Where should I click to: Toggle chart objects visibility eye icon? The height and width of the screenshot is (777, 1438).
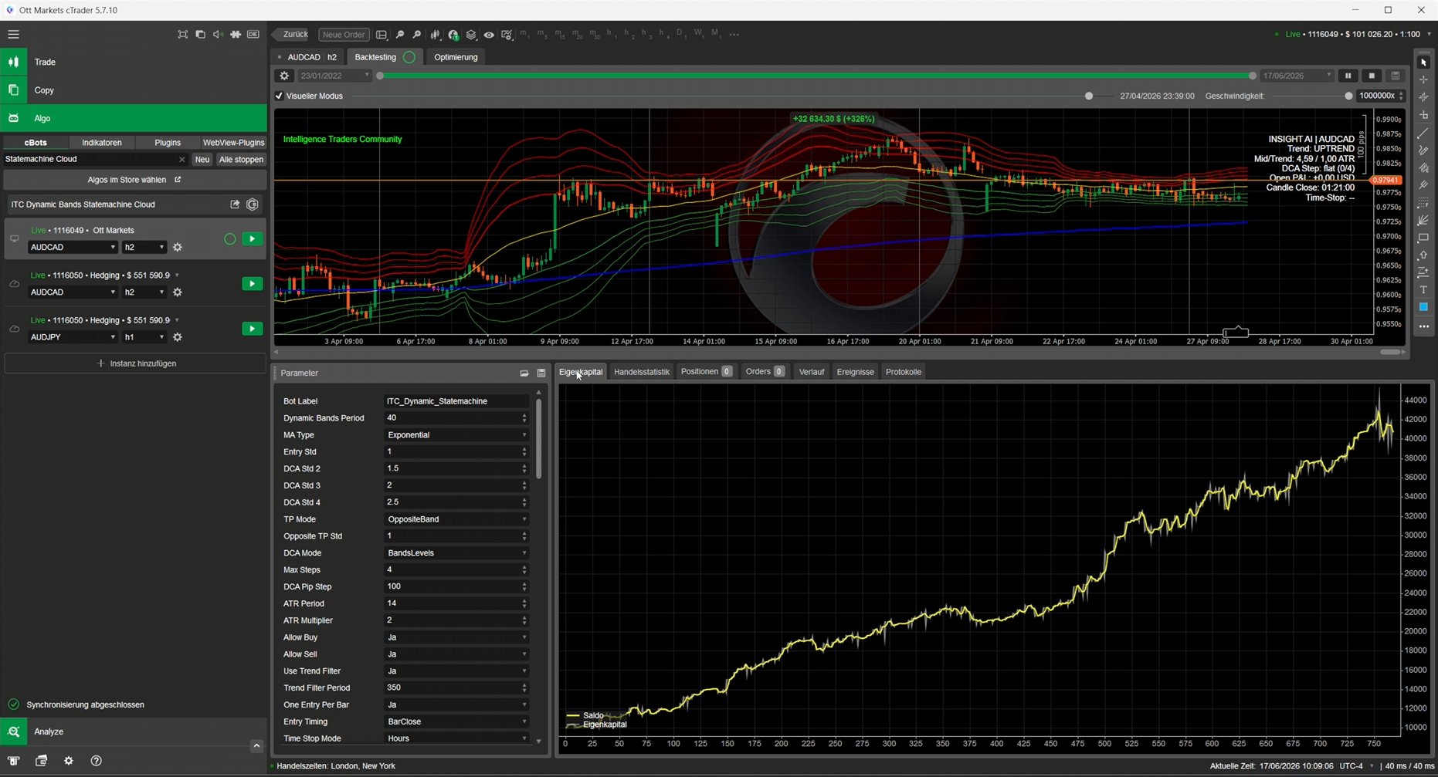(489, 35)
